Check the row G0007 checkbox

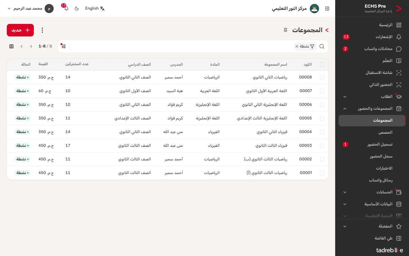(322, 91)
